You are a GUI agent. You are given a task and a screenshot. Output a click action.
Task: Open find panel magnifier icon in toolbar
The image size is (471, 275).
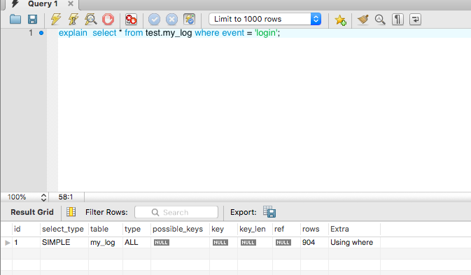[380, 20]
